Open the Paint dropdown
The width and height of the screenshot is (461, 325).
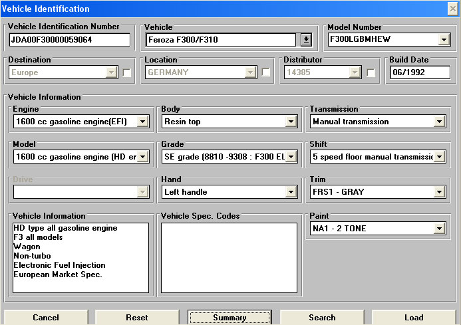[x=439, y=229]
